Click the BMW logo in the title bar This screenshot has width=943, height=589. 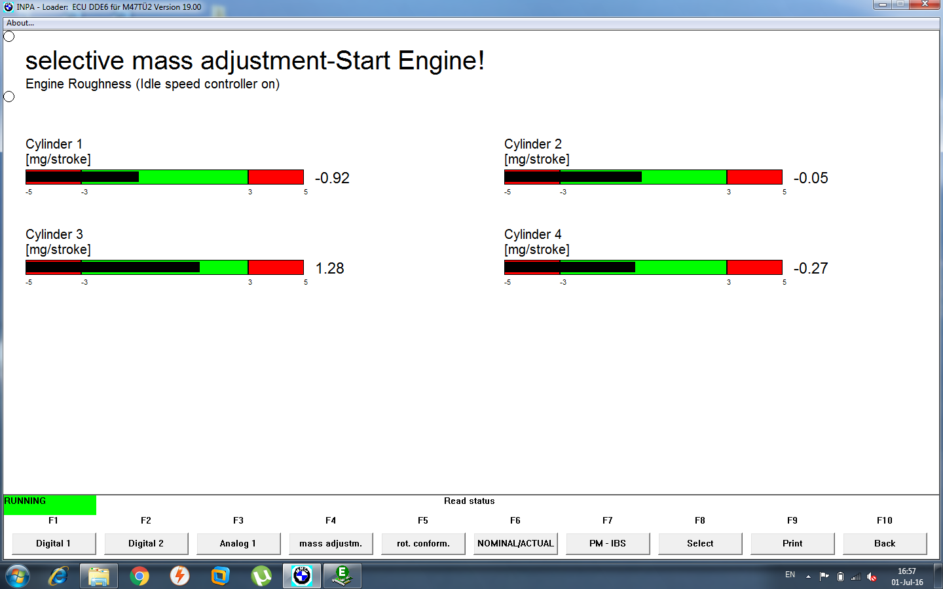click(9, 7)
